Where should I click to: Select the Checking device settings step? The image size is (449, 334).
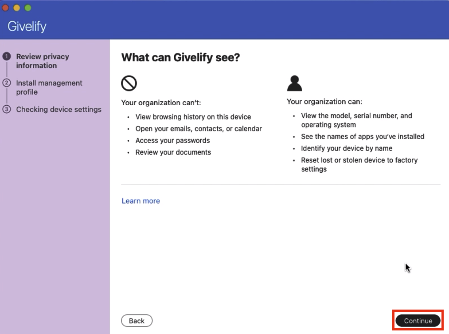pos(59,109)
